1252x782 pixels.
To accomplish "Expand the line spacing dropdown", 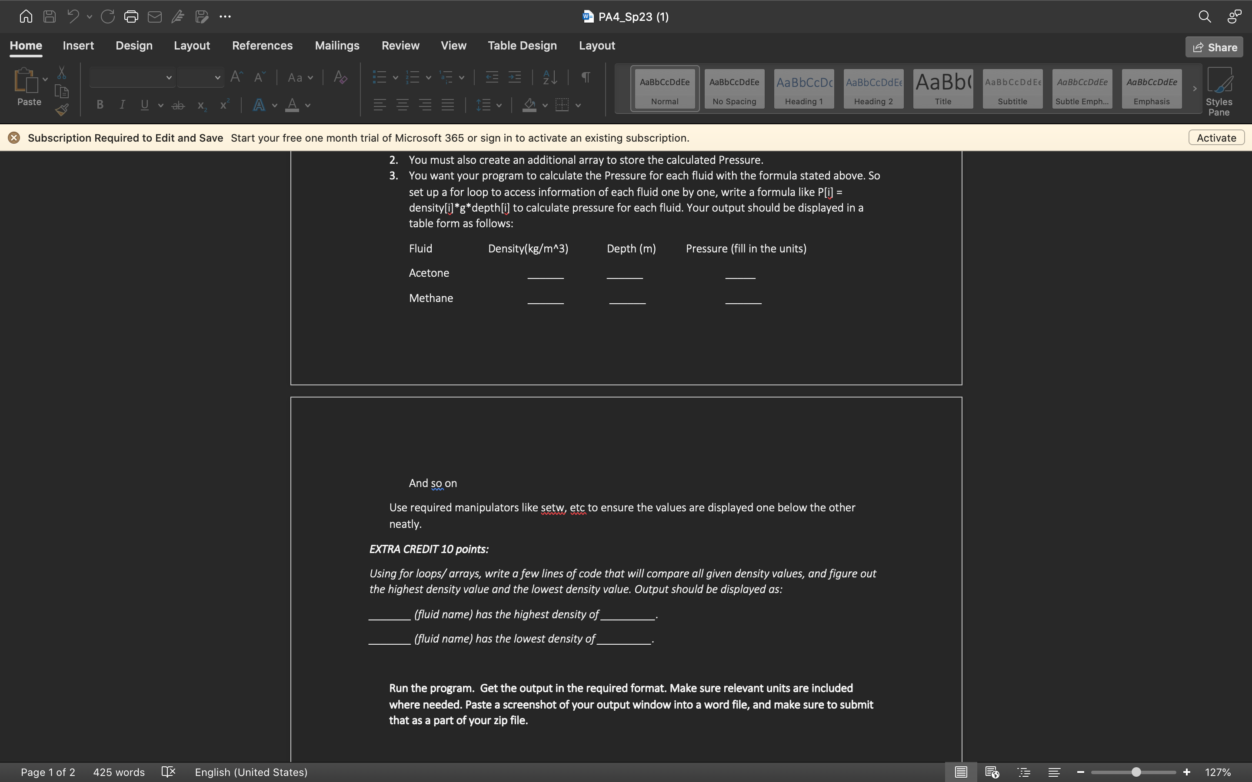I will 499,106.
